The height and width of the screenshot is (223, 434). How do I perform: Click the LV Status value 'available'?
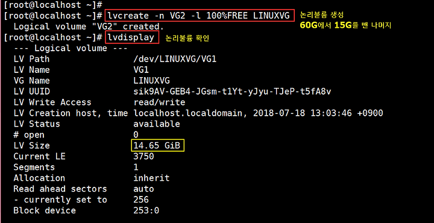pos(157,124)
